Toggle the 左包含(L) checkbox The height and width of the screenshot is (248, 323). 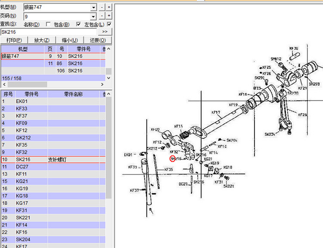109,24
